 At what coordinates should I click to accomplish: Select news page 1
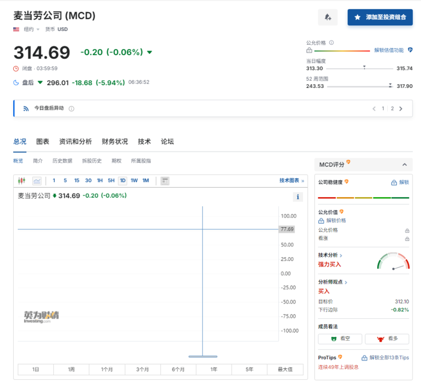(383, 108)
